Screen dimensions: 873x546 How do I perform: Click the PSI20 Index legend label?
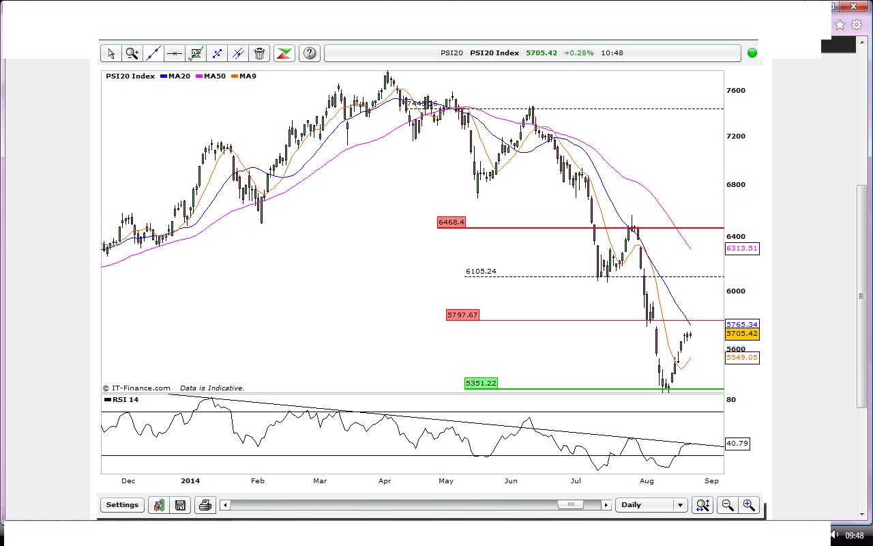coord(130,76)
